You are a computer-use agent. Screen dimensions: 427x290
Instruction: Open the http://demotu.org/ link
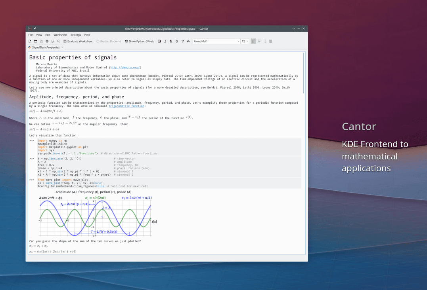point(124,68)
